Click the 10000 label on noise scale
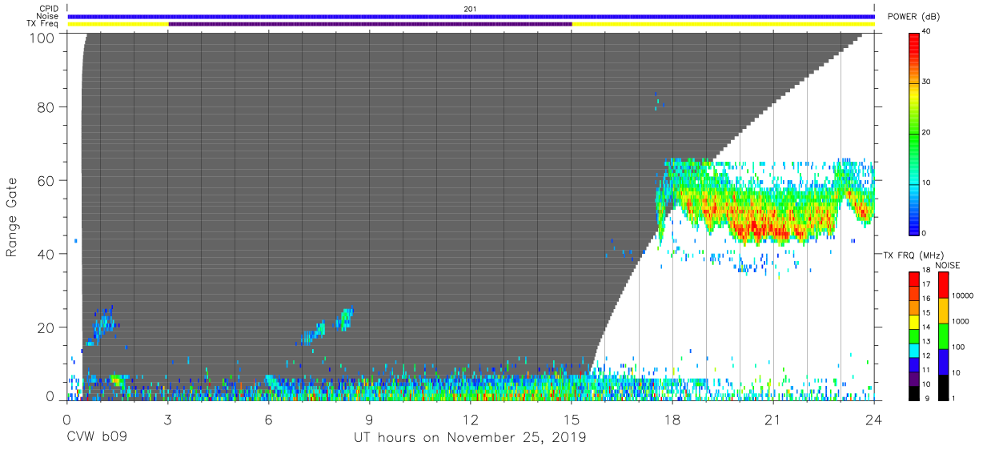The image size is (983, 454). 964,295
